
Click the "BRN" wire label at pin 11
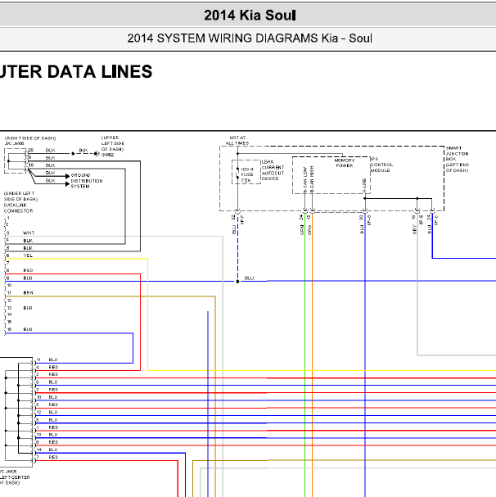click(28, 293)
